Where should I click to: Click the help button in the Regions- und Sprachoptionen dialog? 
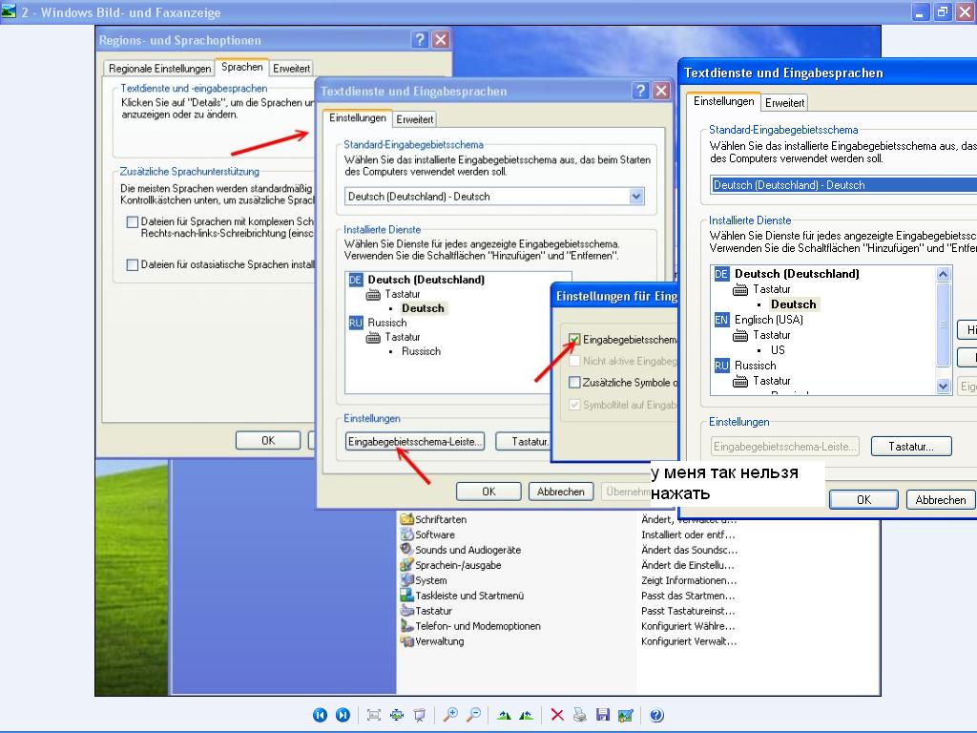point(420,40)
